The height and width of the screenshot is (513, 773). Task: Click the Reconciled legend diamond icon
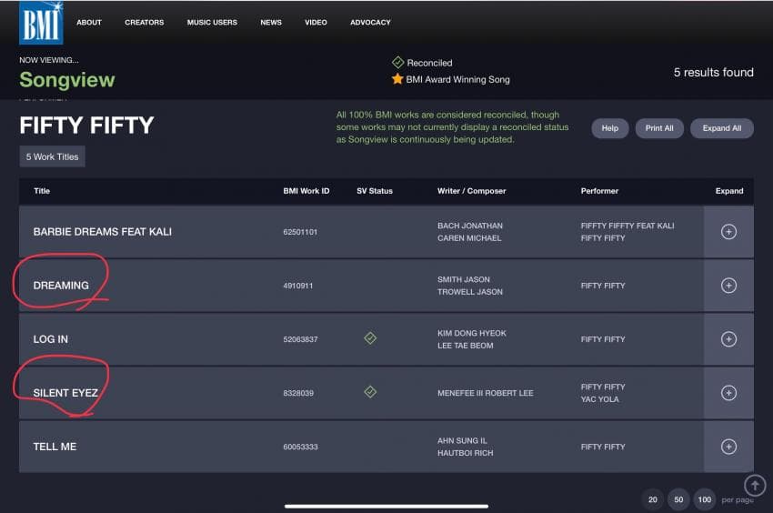coord(397,63)
